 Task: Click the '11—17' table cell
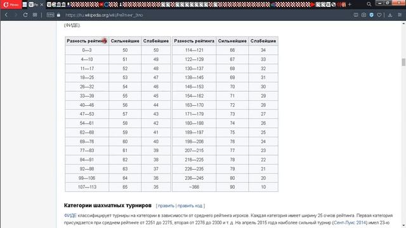click(87, 68)
